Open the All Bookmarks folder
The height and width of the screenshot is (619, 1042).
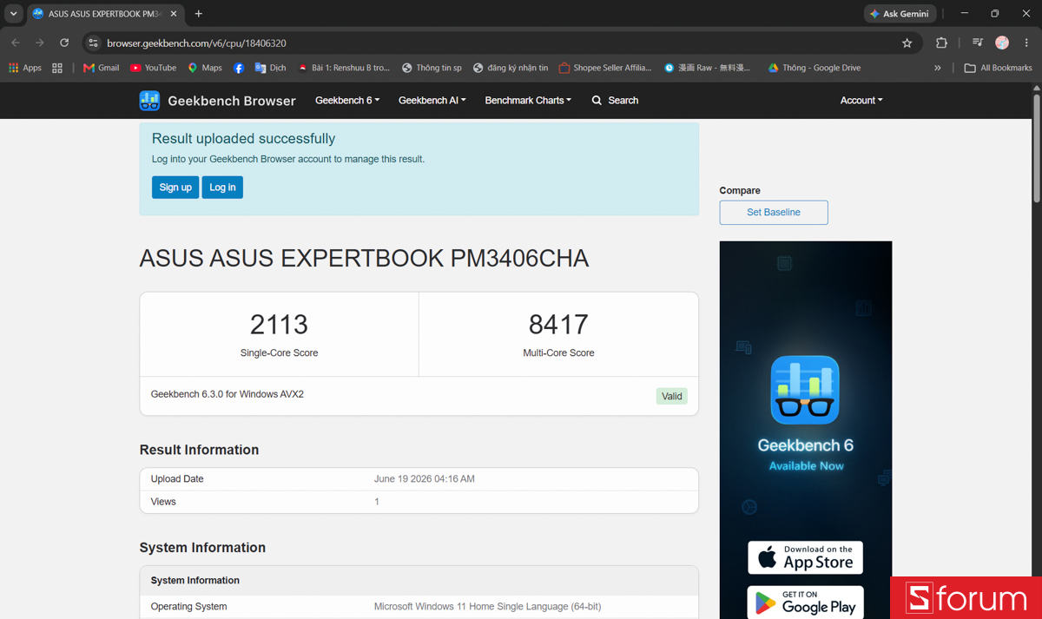tap(999, 68)
